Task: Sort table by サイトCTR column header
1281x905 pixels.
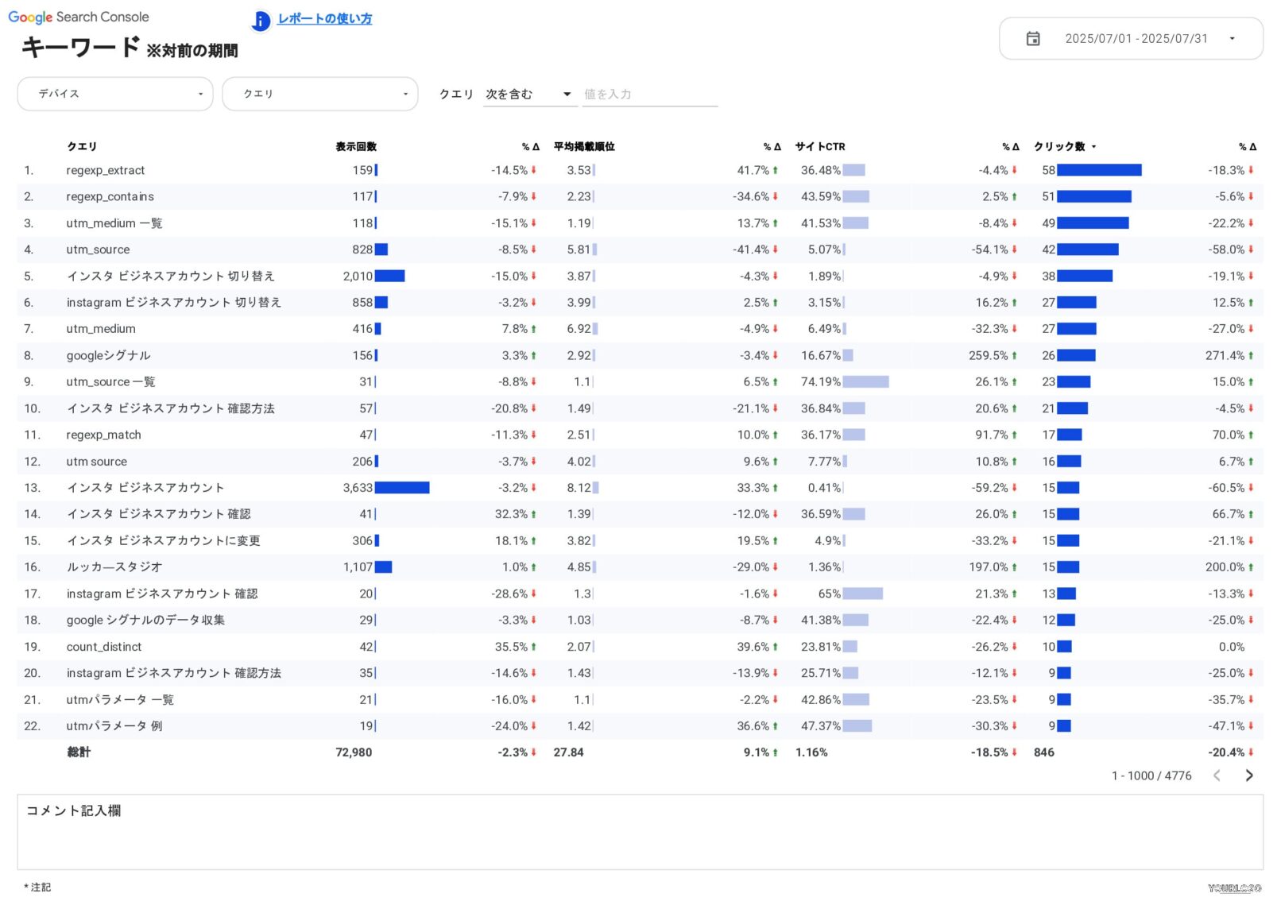Action: tap(820, 147)
